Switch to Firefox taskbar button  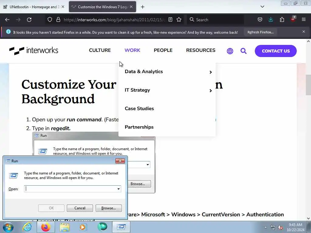coord(46,227)
